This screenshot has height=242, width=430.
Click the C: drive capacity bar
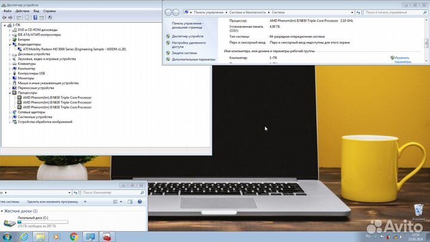[x=43, y=222]
